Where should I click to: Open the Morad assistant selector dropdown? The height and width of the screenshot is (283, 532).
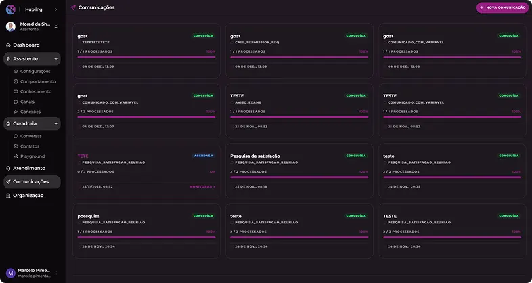pos(56,26)
